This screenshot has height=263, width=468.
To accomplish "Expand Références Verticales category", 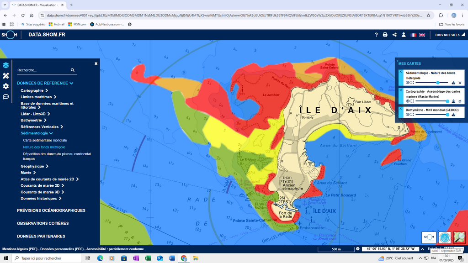I will 42,127.
